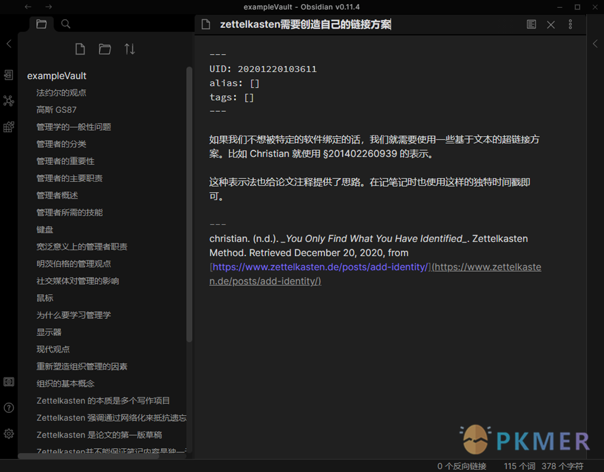Navigate forward with the title bar arrow

click(48, 7)
